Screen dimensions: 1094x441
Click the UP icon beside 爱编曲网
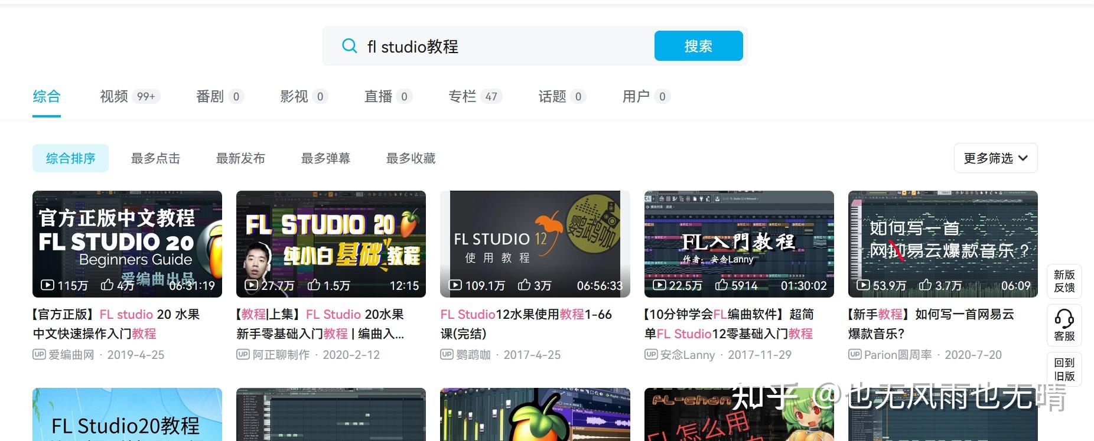[x=39, y=354]
